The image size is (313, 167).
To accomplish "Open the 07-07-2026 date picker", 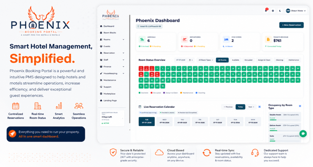I will (x=184, y=60).
